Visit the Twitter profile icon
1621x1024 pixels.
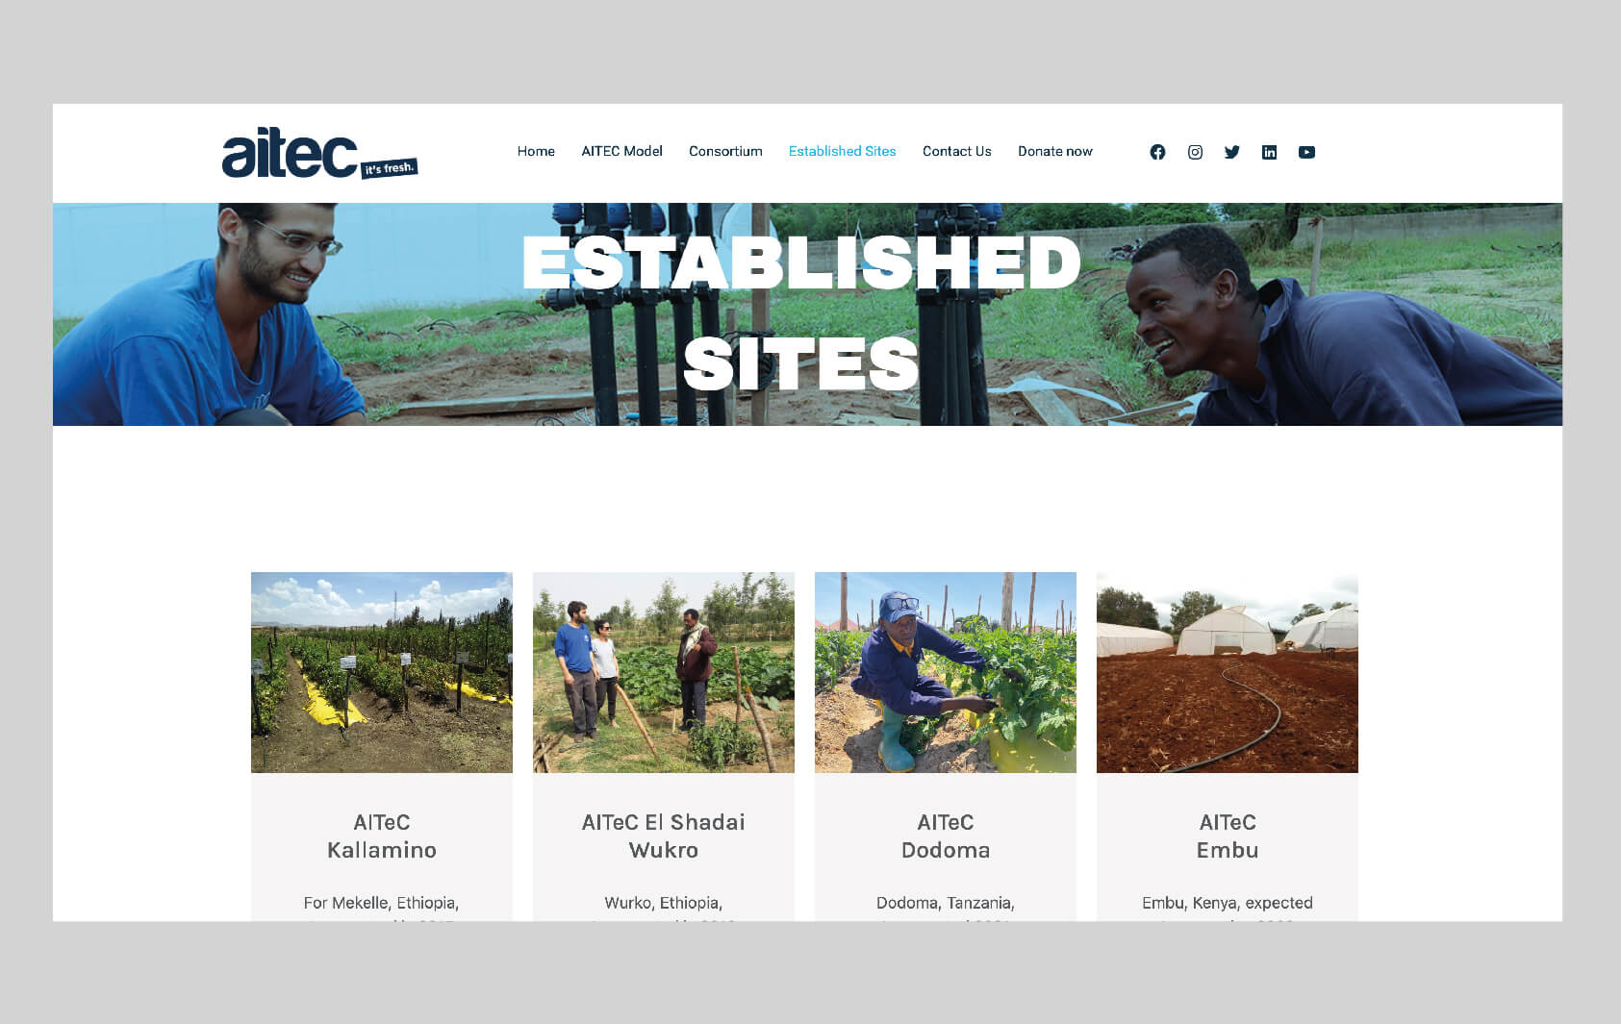pyautogui.click(x=1232, y=152)
